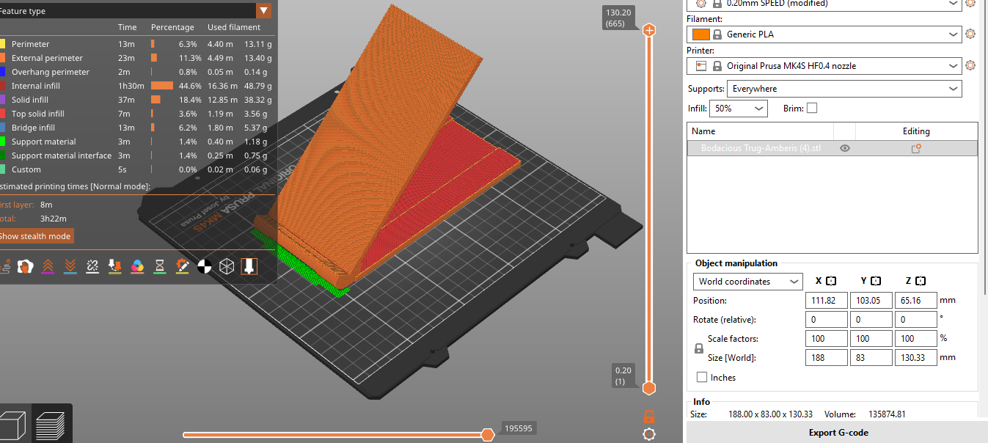
Task: Open the Filament preset dropdown Generic PLA
Action: point(824,34)
